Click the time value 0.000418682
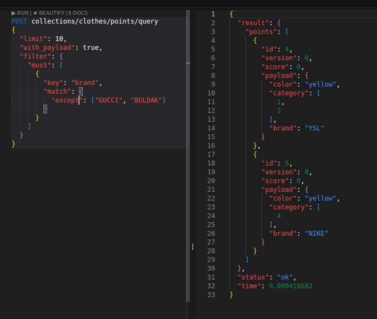This screenshot has width=377, height=319. 290,286
